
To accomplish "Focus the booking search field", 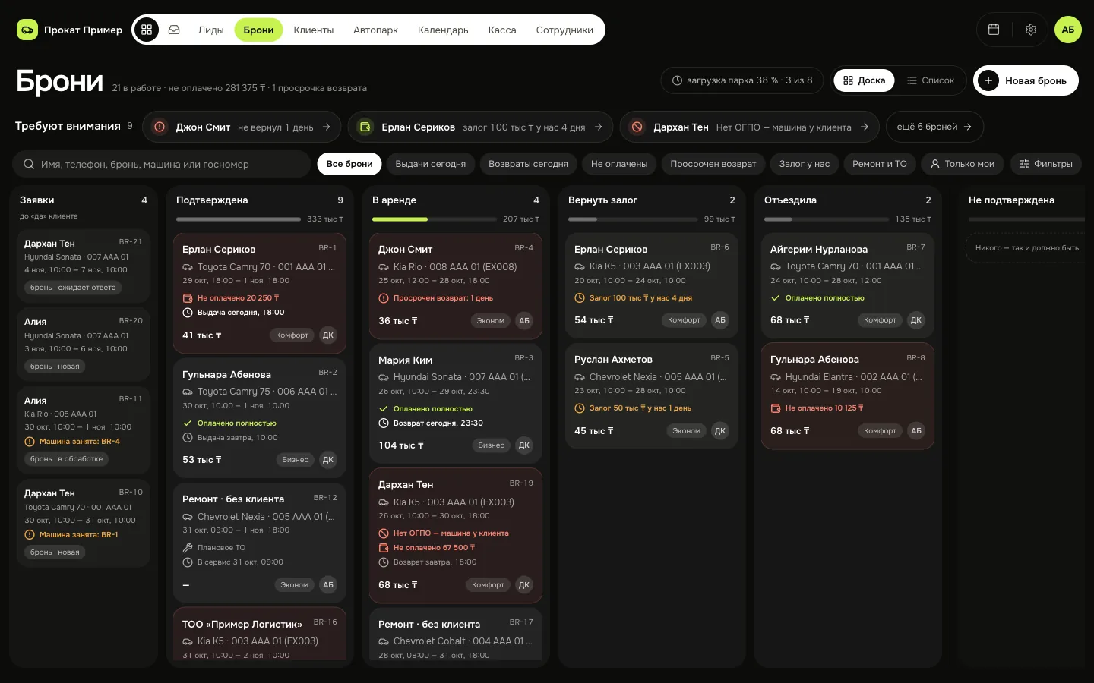I will coord(162,164).
